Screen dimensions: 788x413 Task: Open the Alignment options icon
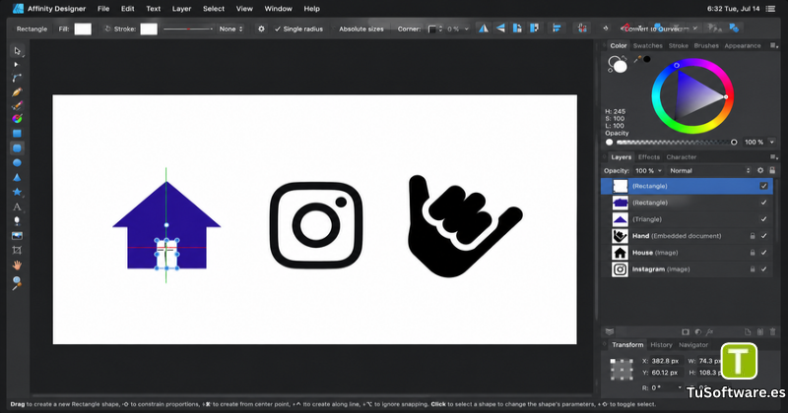557,29
